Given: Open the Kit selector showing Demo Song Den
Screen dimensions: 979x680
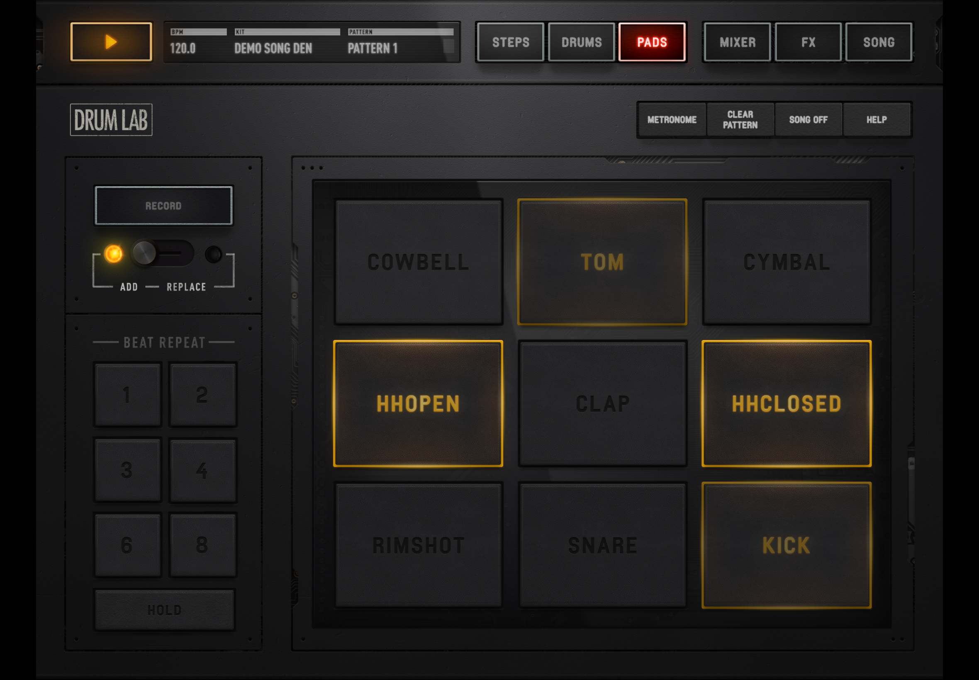Looking at the screenshot, I should point(287,42).
